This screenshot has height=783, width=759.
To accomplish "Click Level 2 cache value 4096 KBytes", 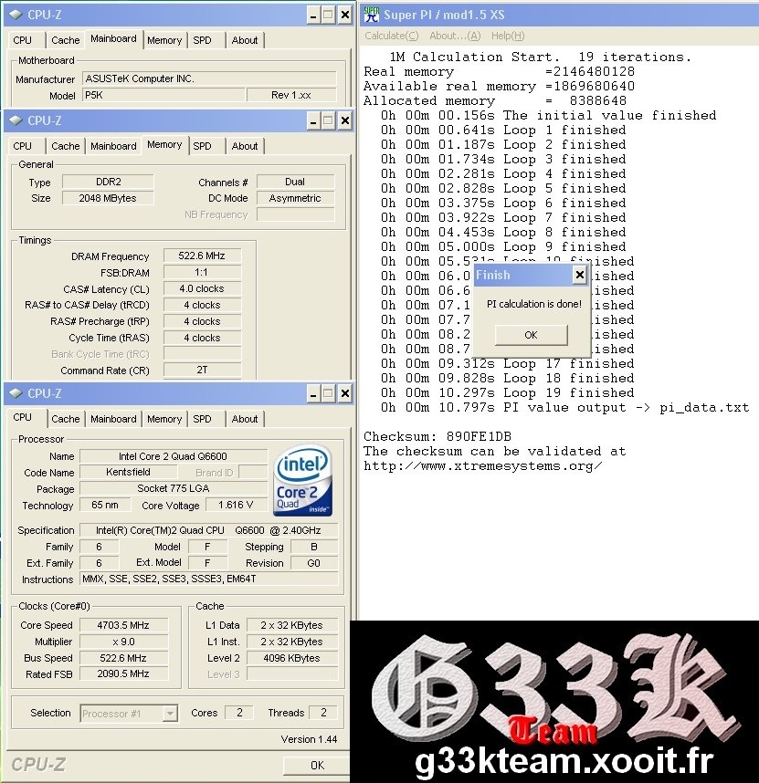I will [291, 658].
